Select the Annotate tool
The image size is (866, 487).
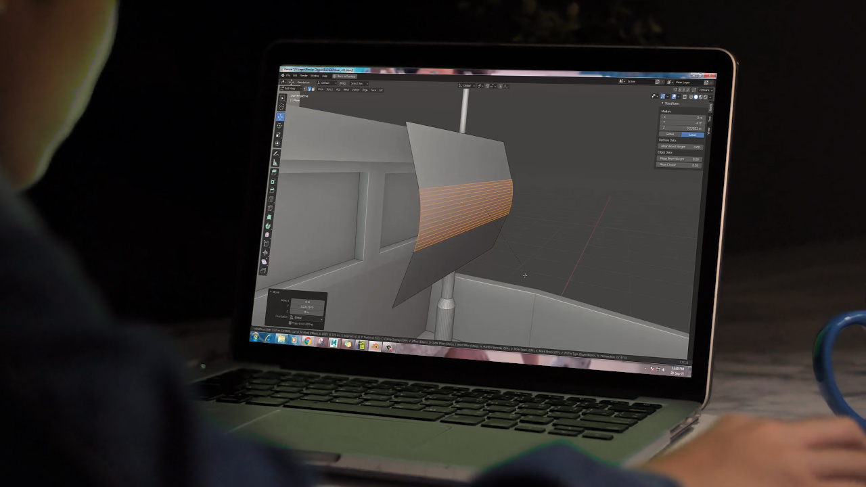[277, 154]
